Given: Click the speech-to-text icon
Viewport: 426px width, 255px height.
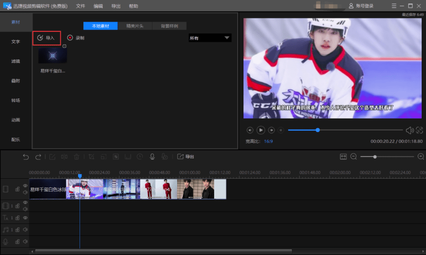Looking at the screenshot, I should click(164, 157).
